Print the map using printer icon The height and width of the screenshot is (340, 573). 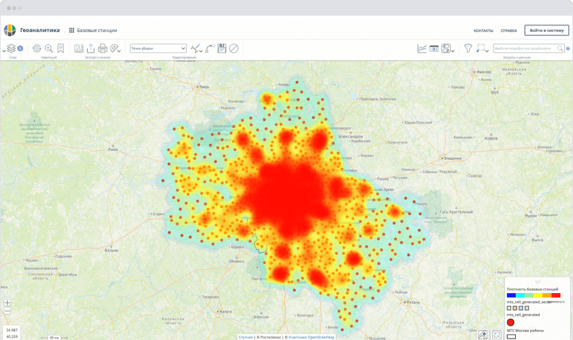tap(103, 48)
